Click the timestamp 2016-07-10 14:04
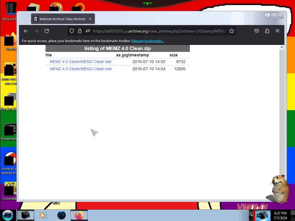The image size is (295, 221). pos(149,69)
